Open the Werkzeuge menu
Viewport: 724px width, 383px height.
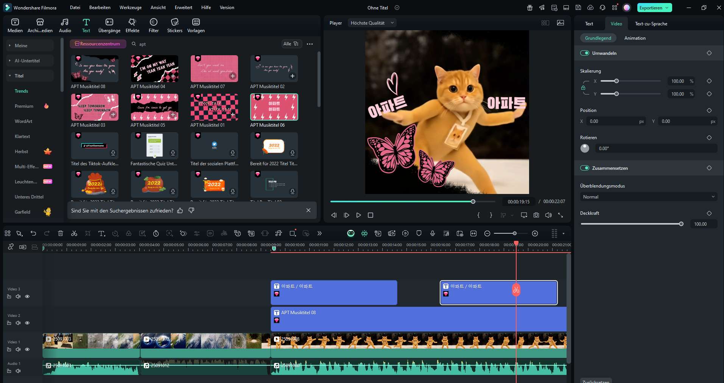[x=131, y=8]
